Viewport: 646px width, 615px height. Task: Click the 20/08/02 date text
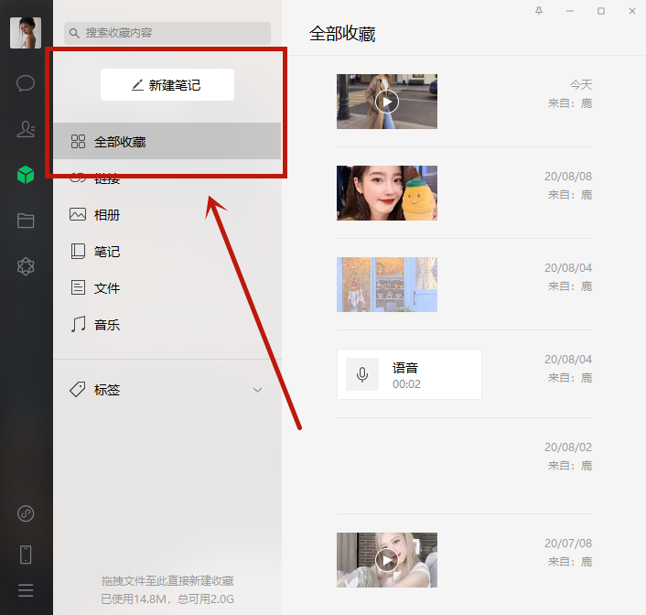568,448
